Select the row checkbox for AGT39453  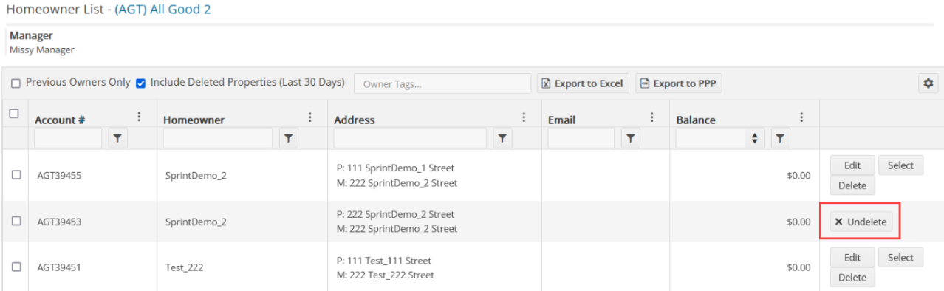16,221
